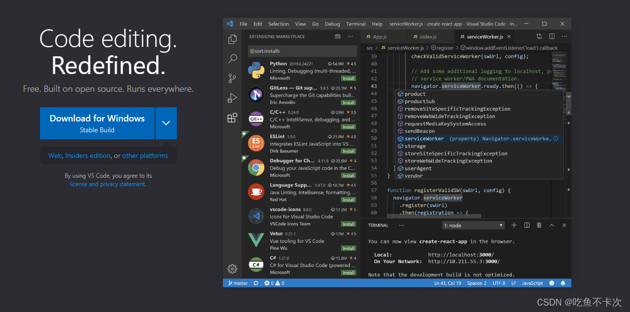This screenshot has height=312, width=630.
Task: Click 'Spaces: 2' indentation in status bar
Action: (x=477, y=283)
